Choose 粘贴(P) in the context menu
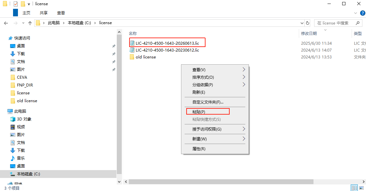This screenshot has width=366, height=191. coord(215,112)
